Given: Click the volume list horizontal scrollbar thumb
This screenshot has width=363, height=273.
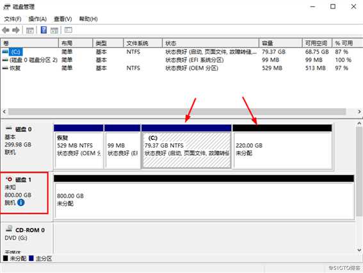Looking at the screenshot, I should 177,112.
